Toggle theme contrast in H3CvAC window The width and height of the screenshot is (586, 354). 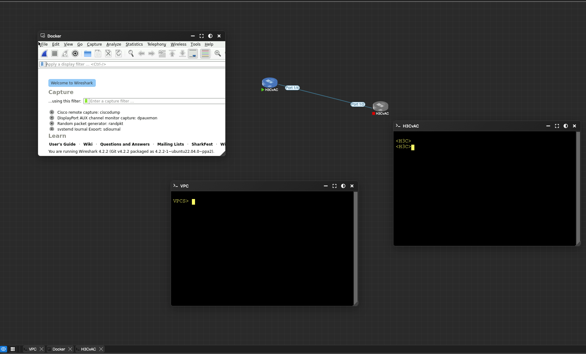click(x=566, y=126)
